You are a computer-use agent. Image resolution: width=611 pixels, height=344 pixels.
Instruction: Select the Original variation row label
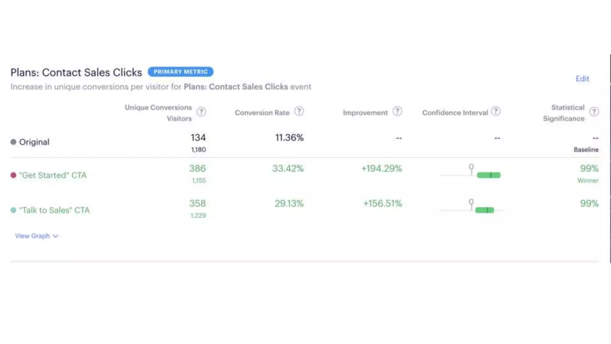click(34, 142)
